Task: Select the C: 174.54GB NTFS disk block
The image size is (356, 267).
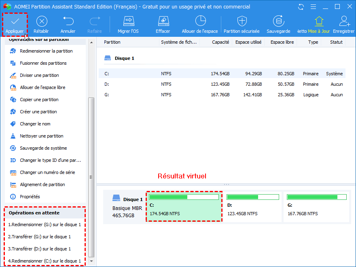Action: click(x=184, y=207)
